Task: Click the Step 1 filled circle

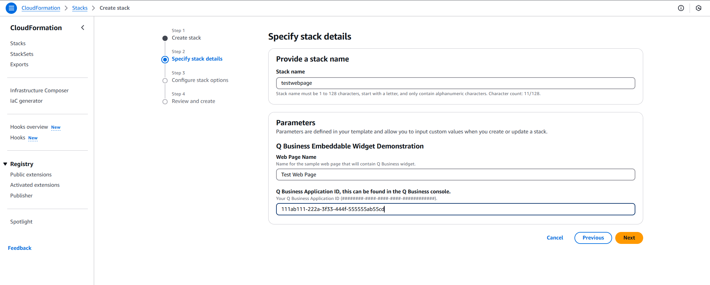Action: 165,38
